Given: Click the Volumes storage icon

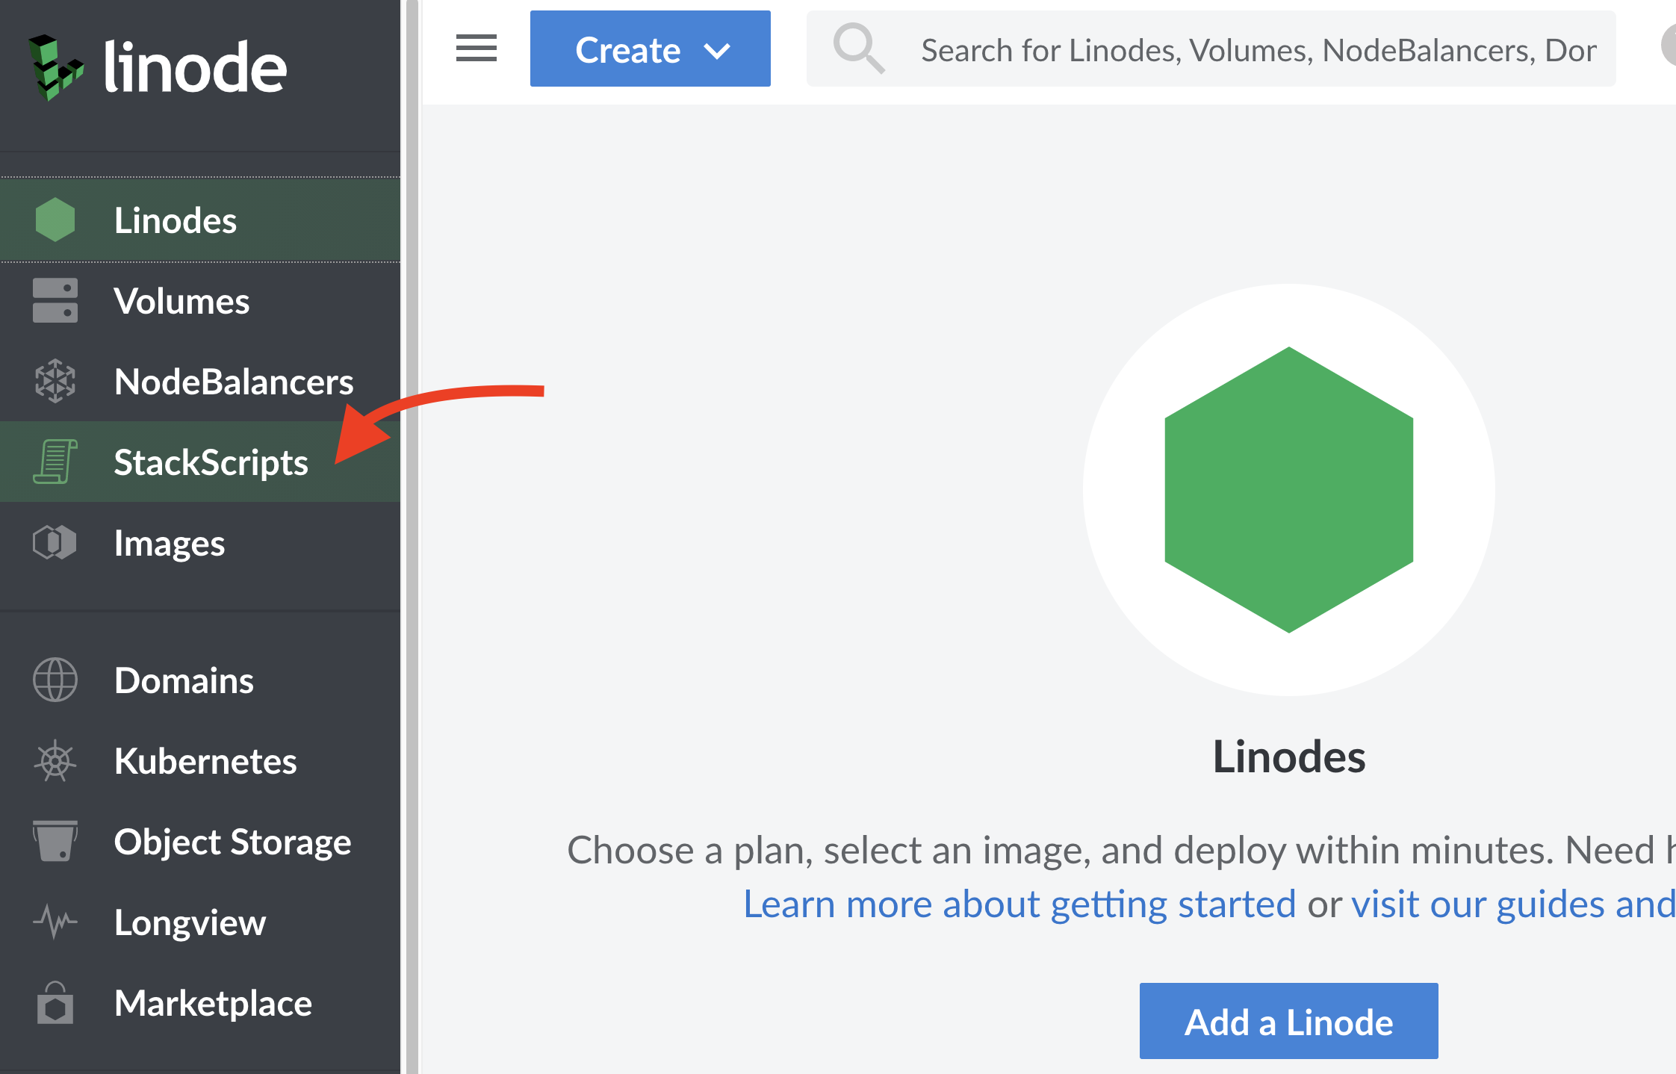Looking at the screenshot, I should [55, 300].
